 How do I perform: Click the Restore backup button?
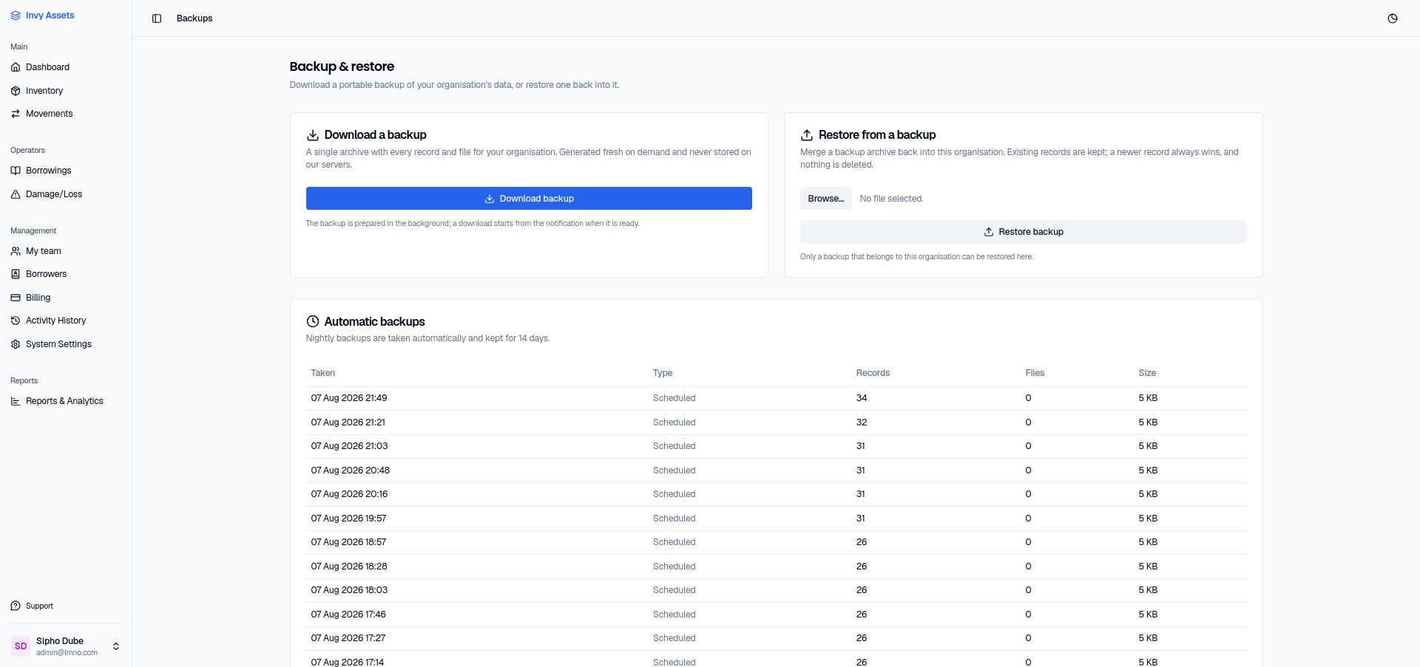[x=1023, y=232]
